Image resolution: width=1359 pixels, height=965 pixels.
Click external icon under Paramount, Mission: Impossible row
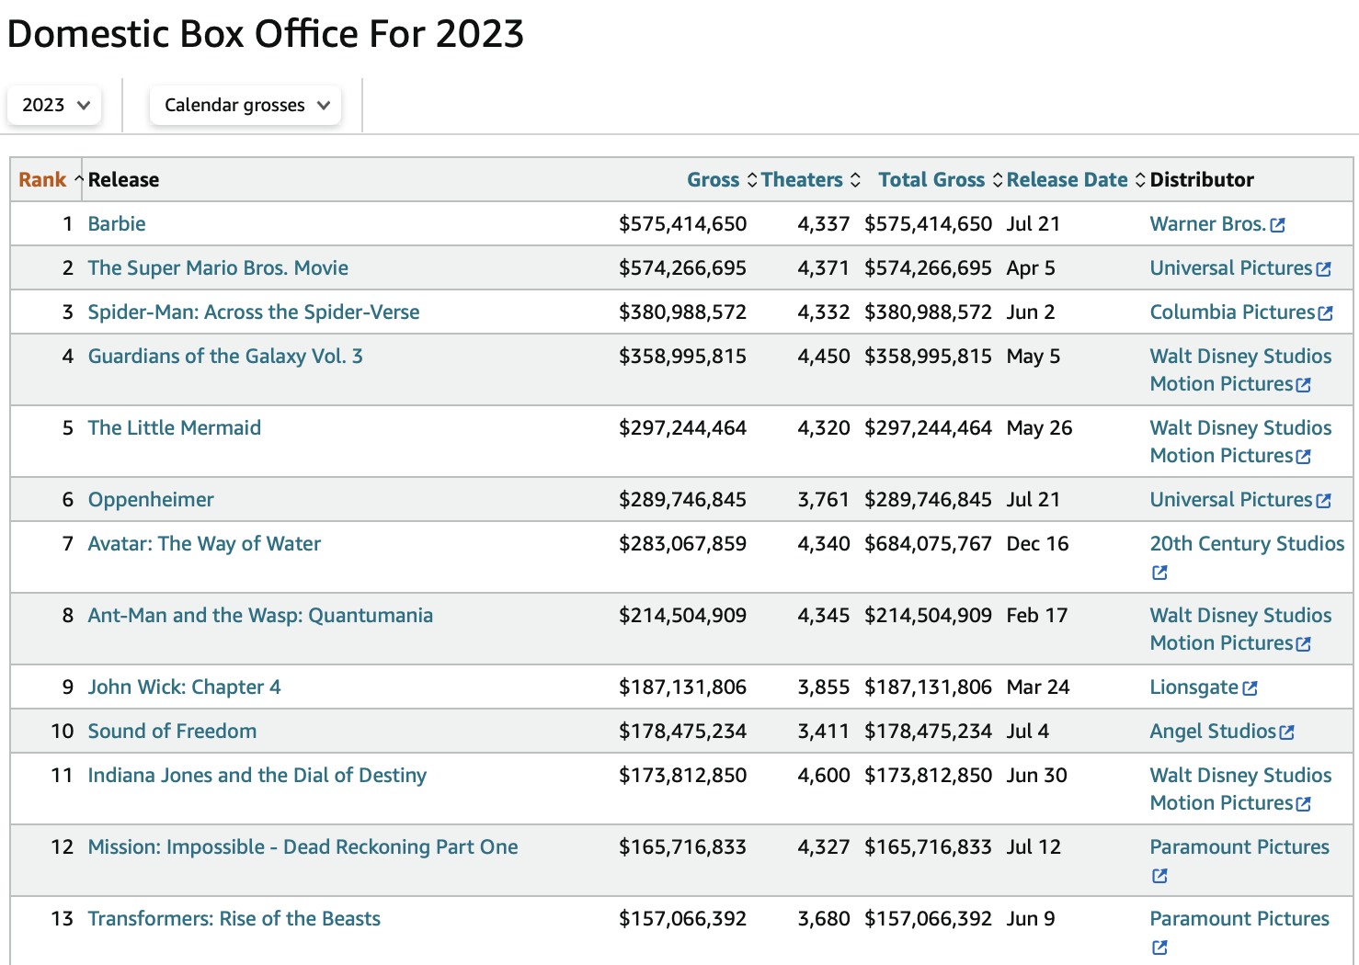point(1159,876)
